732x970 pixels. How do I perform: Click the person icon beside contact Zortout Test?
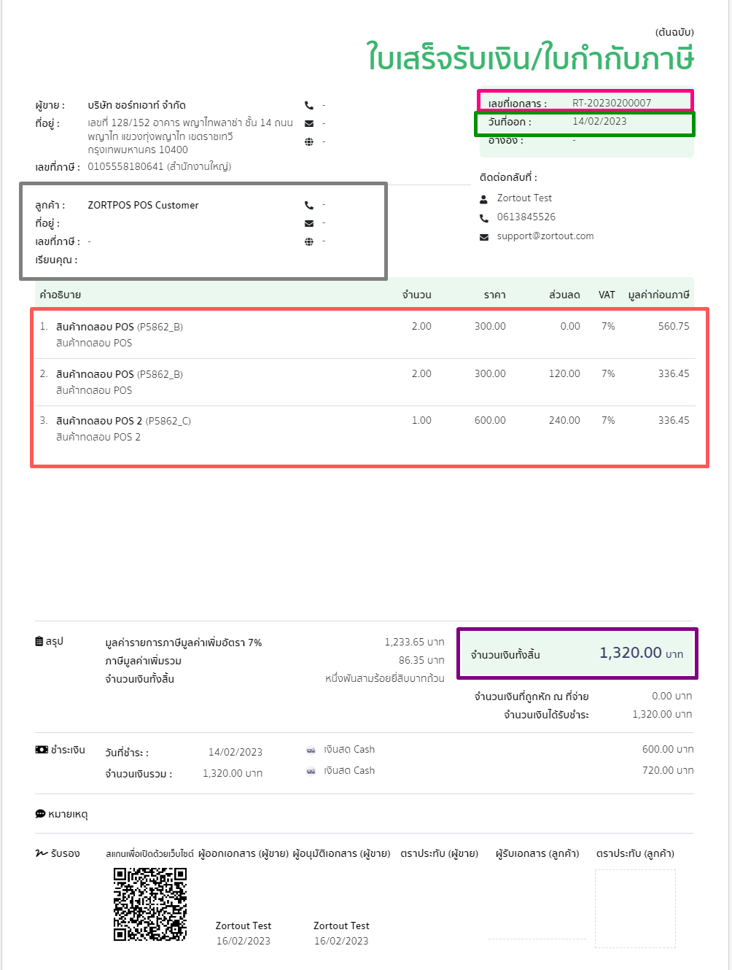484,198
